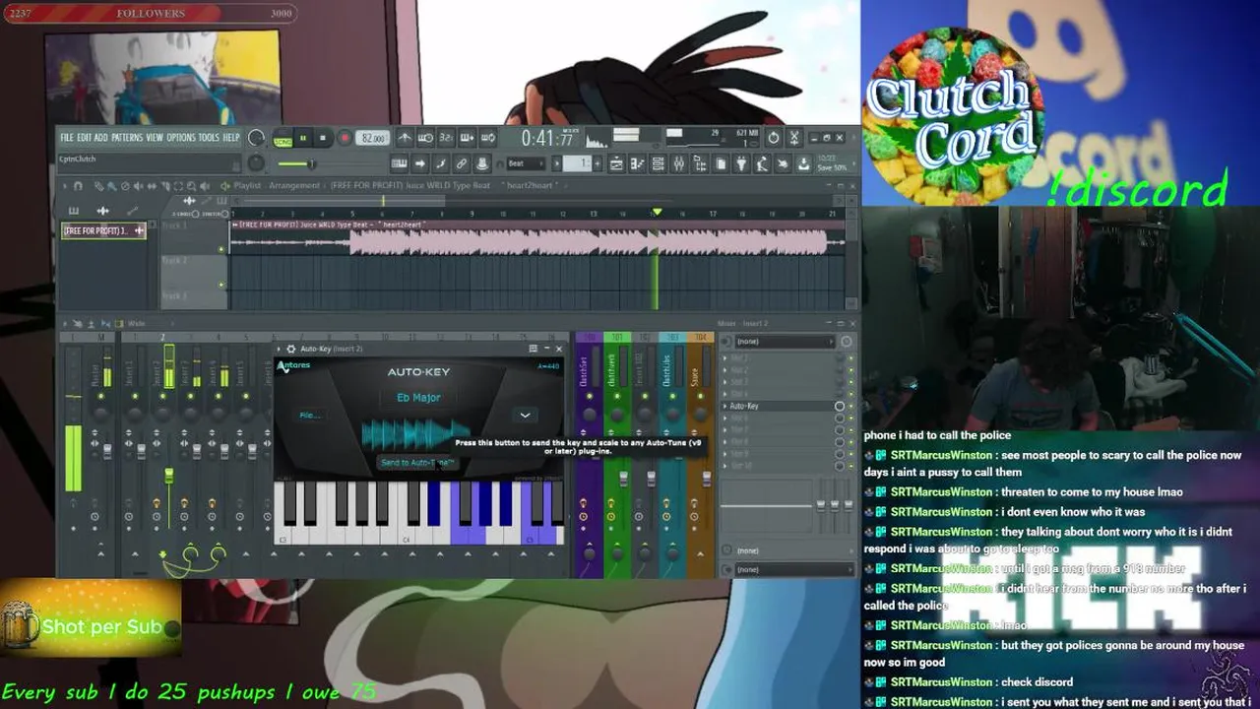Expand Auto-Key plugin title arrow menu
The width and height of the screenshot is (1260, 709).
click(280, 349)
